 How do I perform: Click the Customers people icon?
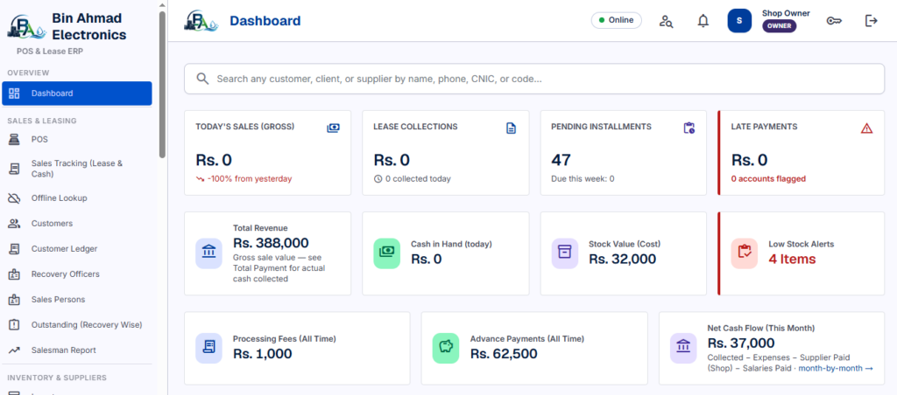coord(14,223)
